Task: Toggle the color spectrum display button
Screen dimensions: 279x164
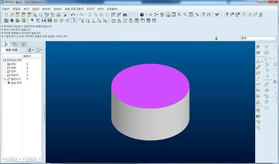Action: point(50,20)
